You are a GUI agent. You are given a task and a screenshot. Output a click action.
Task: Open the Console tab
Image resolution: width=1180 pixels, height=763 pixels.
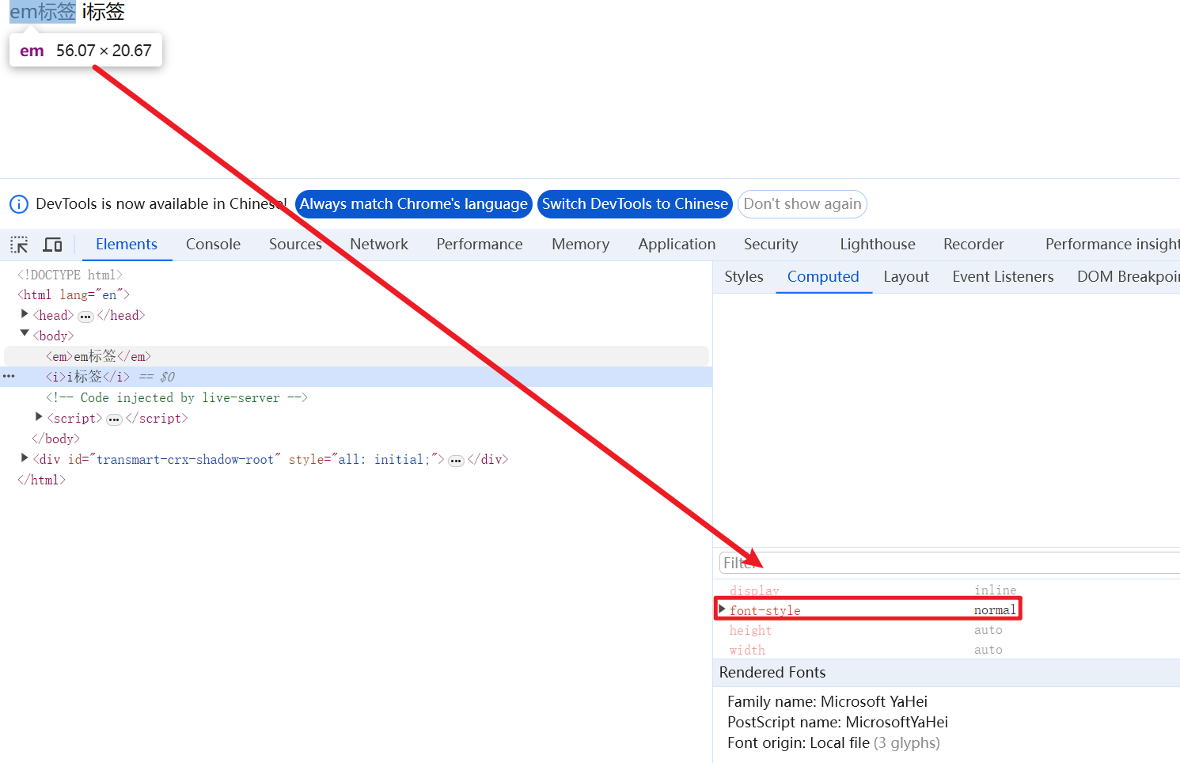[x=213, y=245]
